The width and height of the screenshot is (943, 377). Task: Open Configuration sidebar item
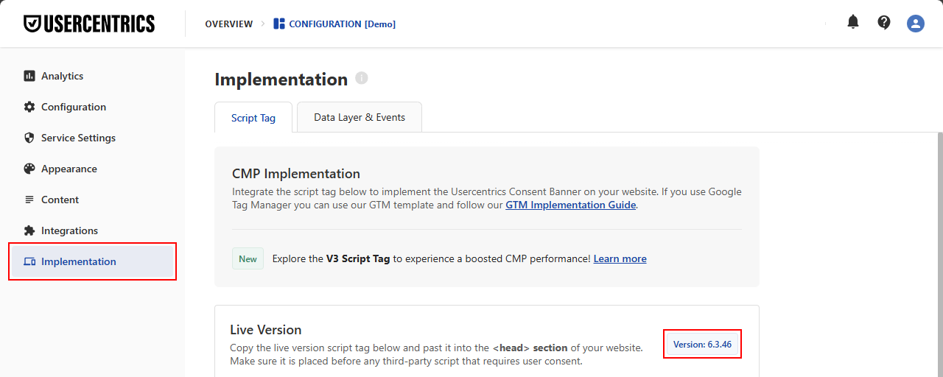pos(92,107)
